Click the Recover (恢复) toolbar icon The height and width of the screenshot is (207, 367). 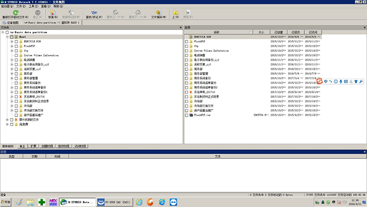53,12
